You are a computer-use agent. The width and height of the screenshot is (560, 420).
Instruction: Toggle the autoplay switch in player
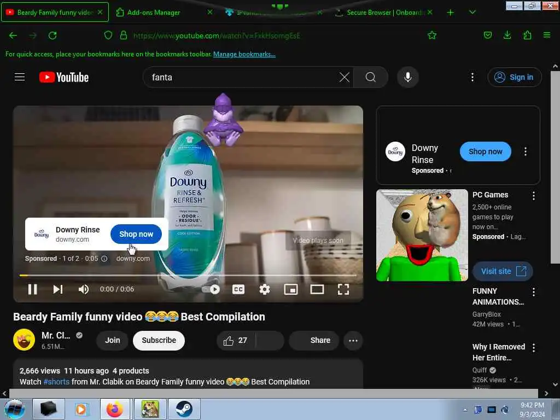click(x=211, y=289)
